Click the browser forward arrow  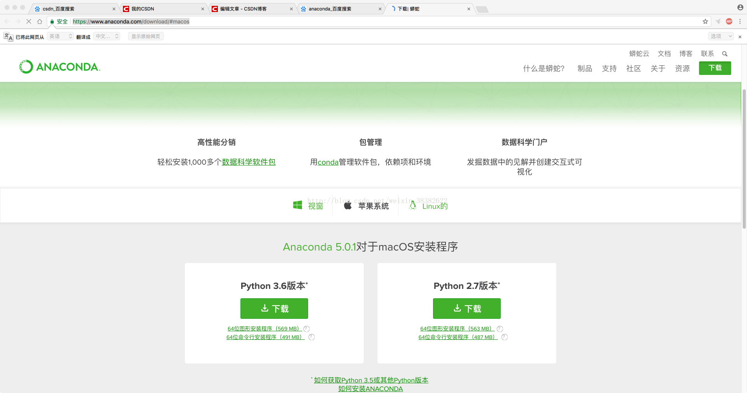click(x=18, y=21)
